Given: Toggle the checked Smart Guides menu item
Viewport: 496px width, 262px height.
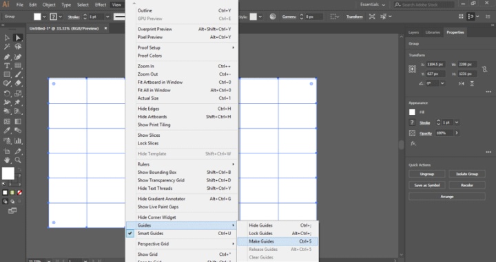Looking at the screenshot, I should tap(182, 233).
